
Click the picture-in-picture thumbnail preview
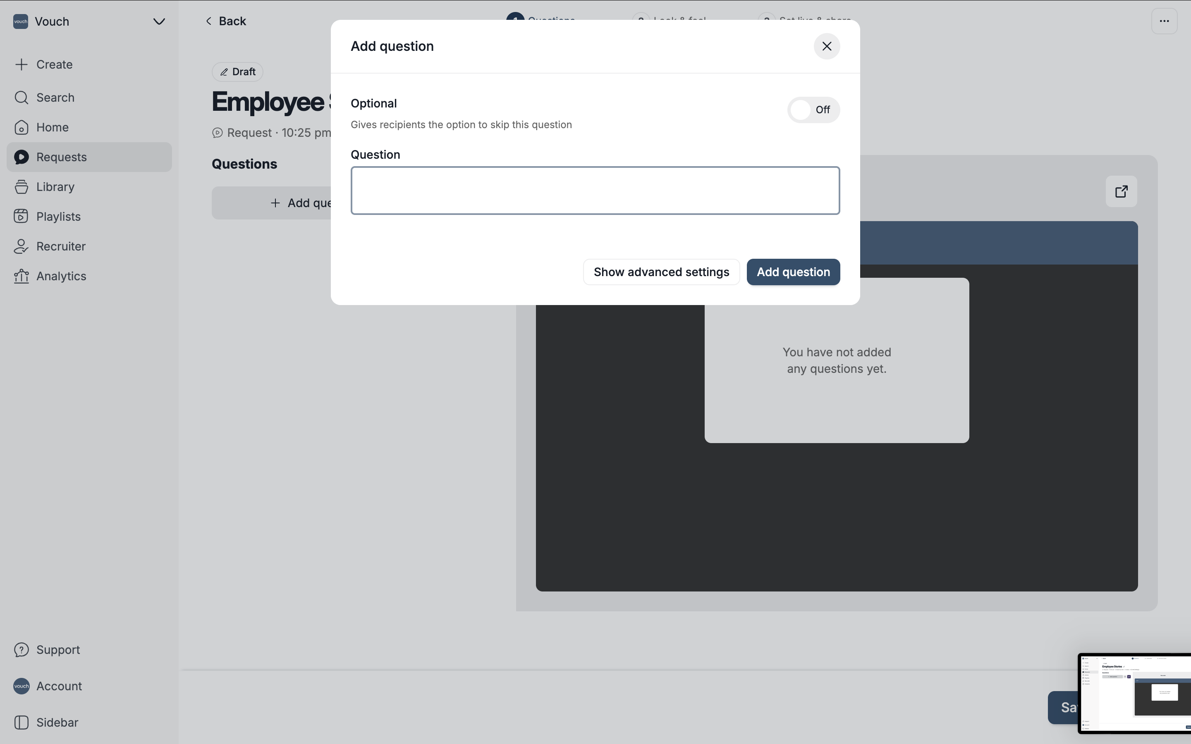[1134, 693]
